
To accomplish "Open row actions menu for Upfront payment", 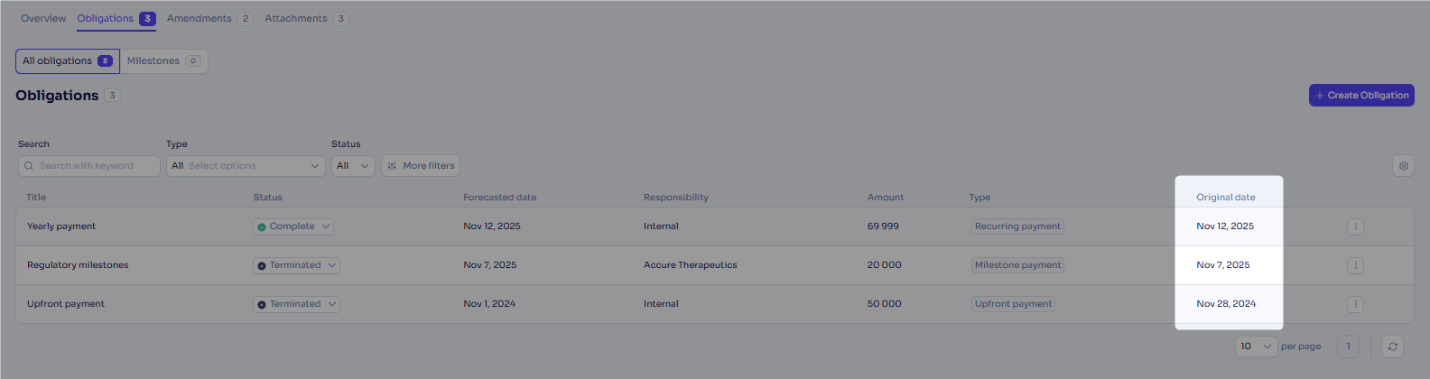I will pyautogui.click(x=1355, y=304).
